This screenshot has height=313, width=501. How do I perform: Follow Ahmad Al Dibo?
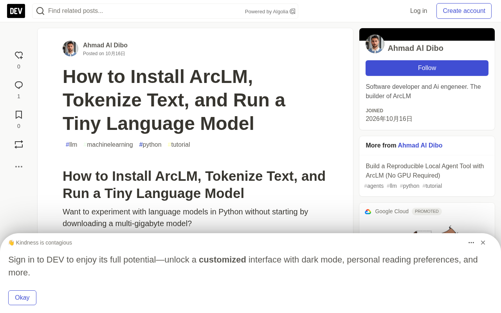click(427, 68)
